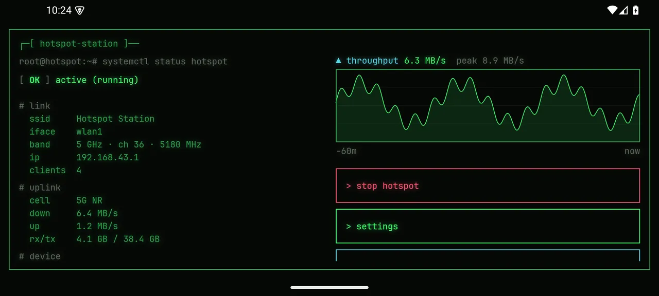Image resolution: width=659 pixels, height=296 pixels.
Task: Tap the # device section header
Action: (x=40, y=256)
